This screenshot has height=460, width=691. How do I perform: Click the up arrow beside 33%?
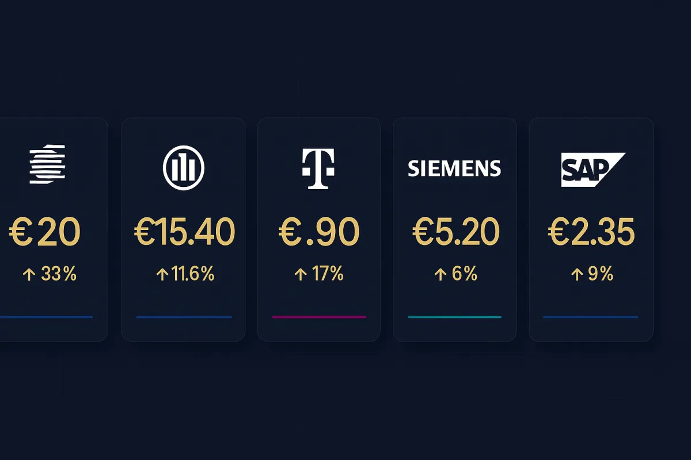coord(28,275)
